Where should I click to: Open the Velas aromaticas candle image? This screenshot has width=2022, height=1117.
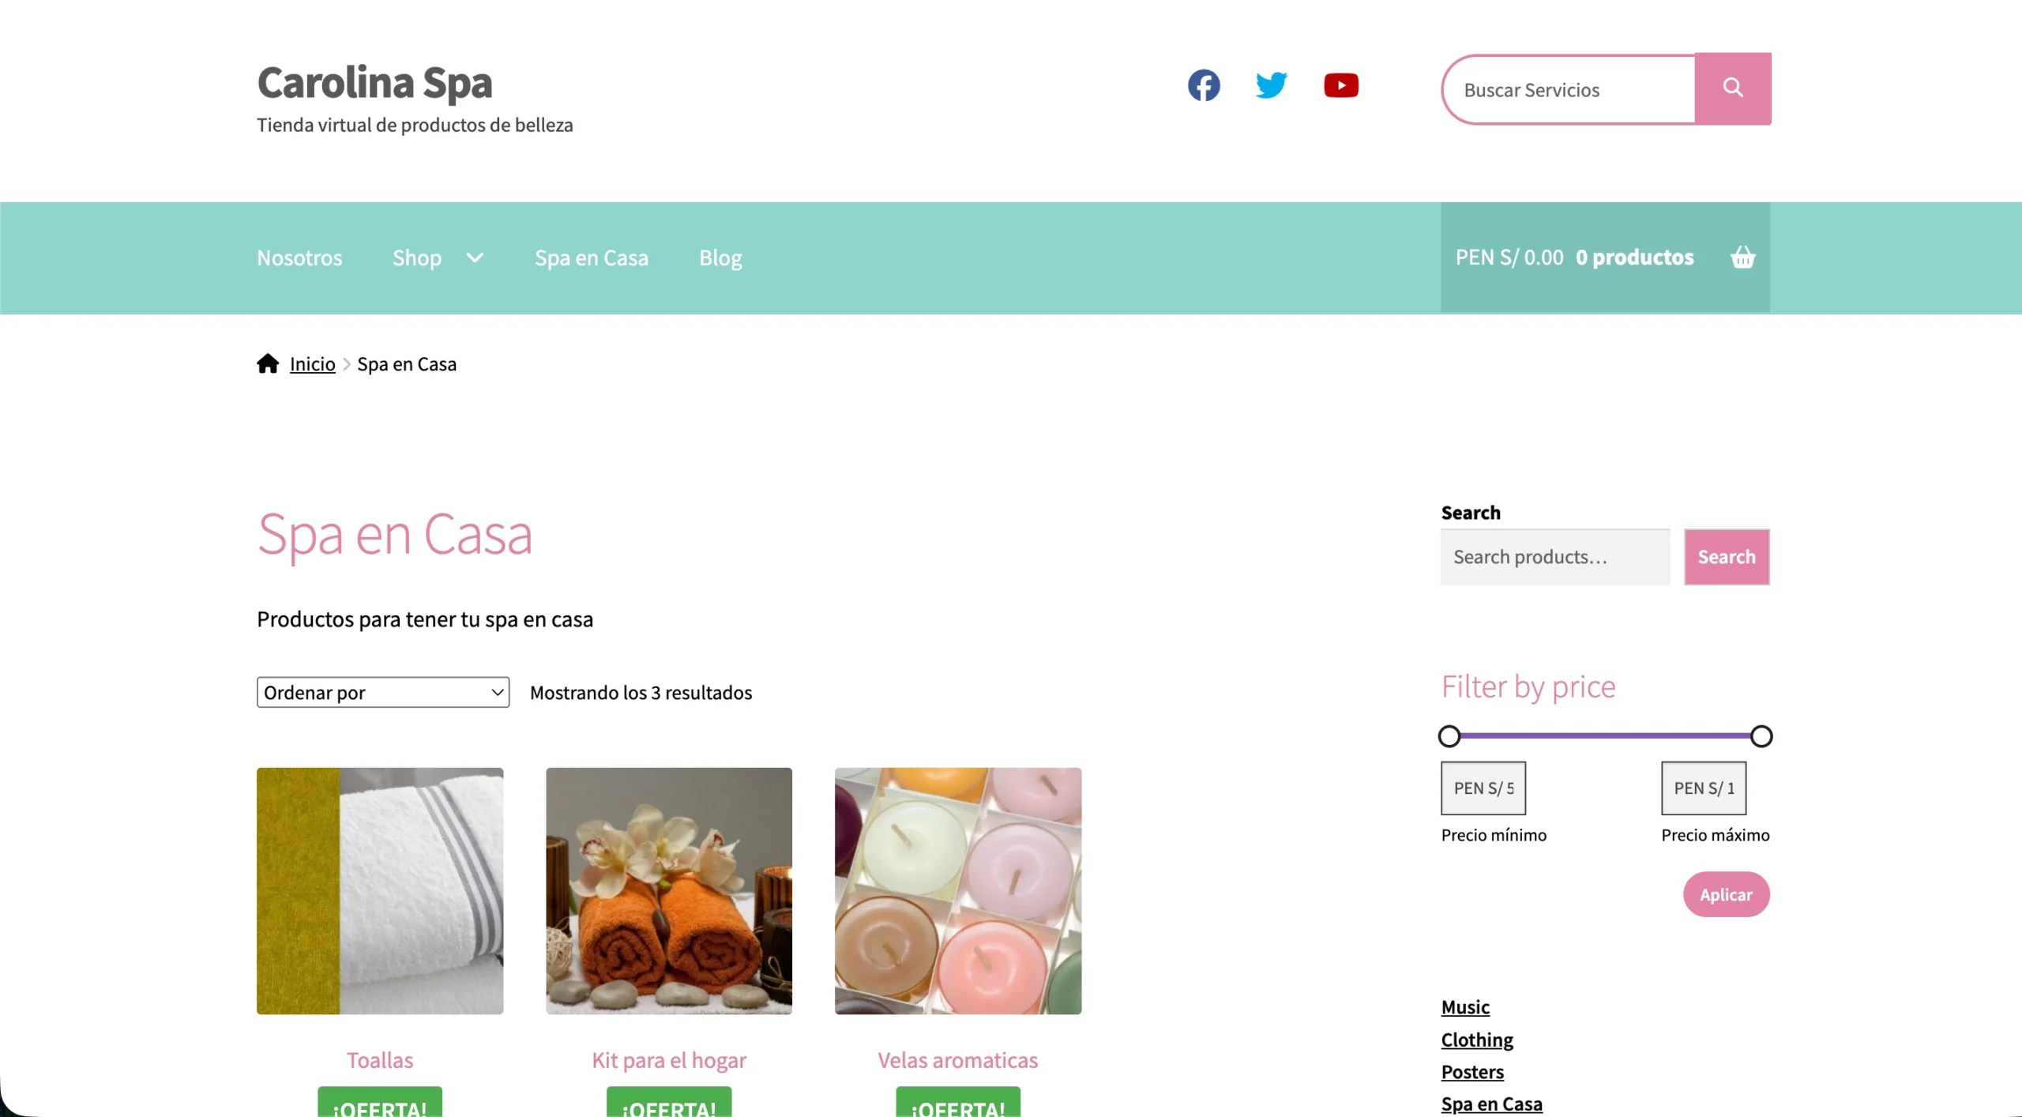tap(958, 891)
